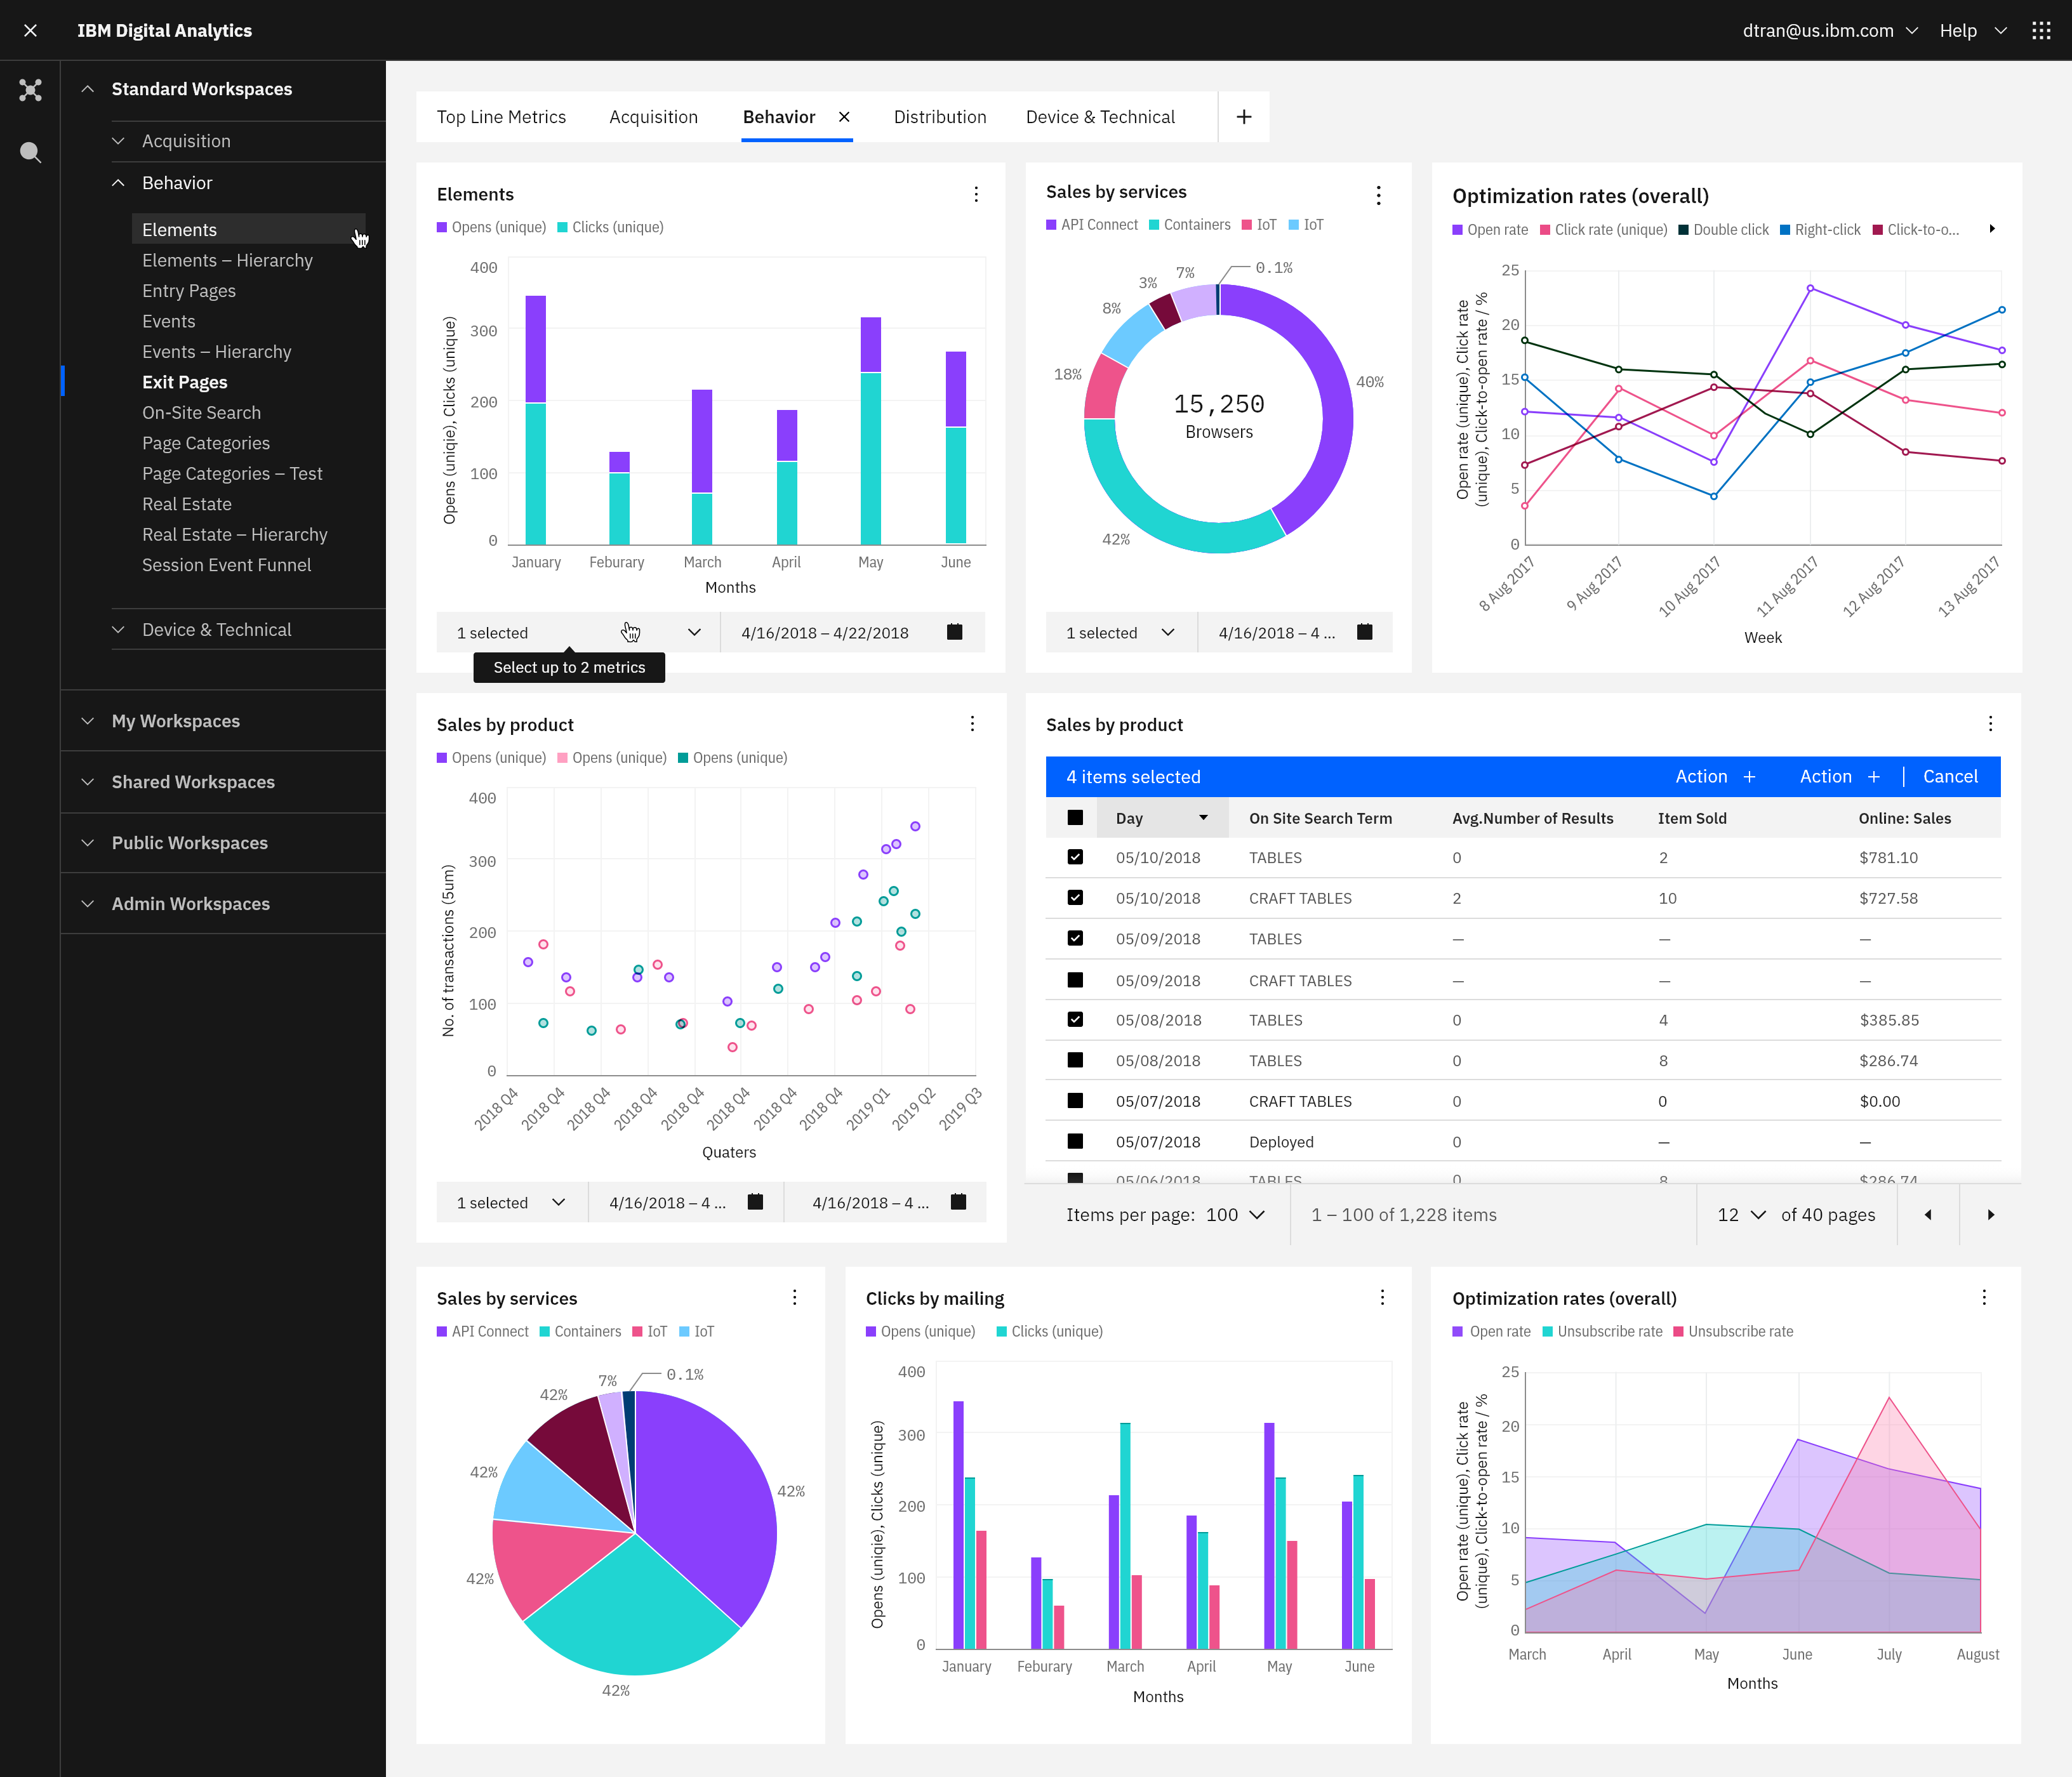Click Containers legend swatch in top Sales by services
2072x1777 pixels.
tap(1154, 224)
